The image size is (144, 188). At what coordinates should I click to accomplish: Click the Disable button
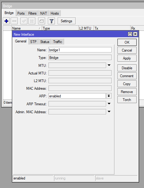pos(127,68)
